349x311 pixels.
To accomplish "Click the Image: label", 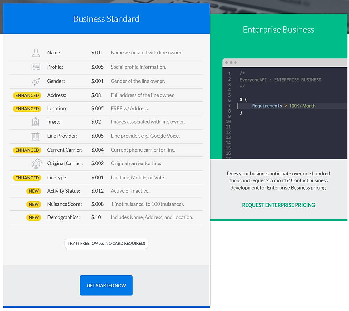I will coord(54,122).
